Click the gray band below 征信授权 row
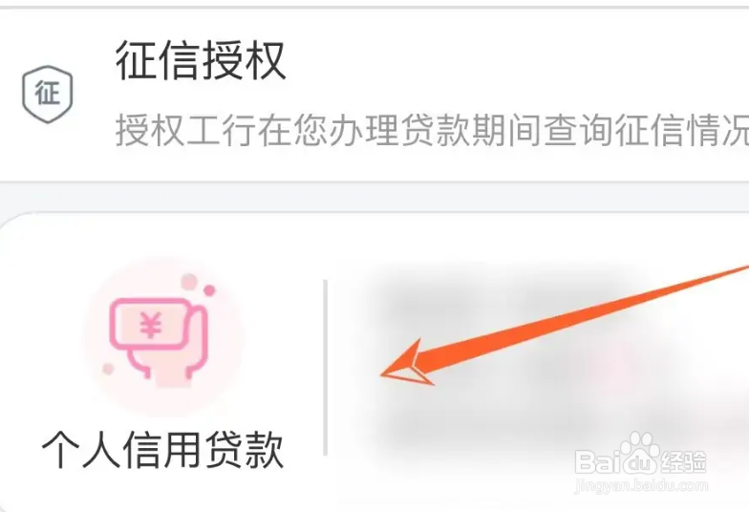This screenshot has width=749, height=512. pyautogui.click(x=374, y=197)
